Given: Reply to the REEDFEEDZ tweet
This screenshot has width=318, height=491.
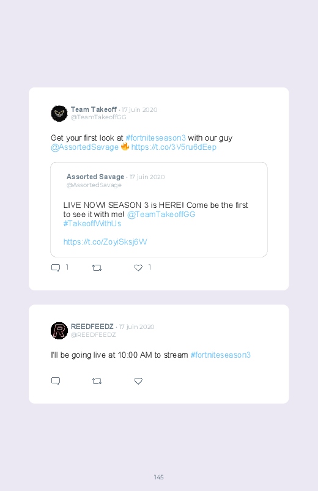Looking at the screenshot, I should click(x=56, y=381).
